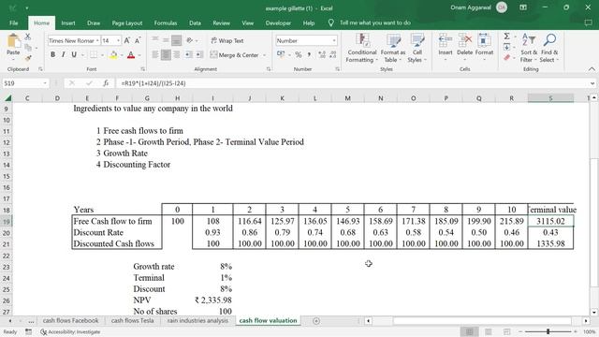The width and height of the screenshot is (599, 337).
Task: Open Cell Styles gallery
Action: [x=416, y=48]
